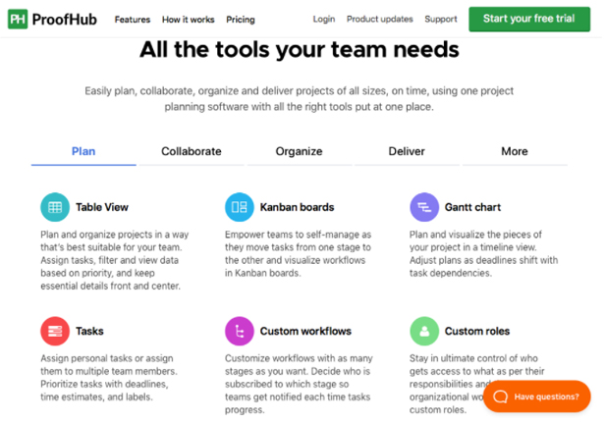This screenshot has height=423, width=605.
Task: Click the Custom roles heading
Action: tap(477, 331)
